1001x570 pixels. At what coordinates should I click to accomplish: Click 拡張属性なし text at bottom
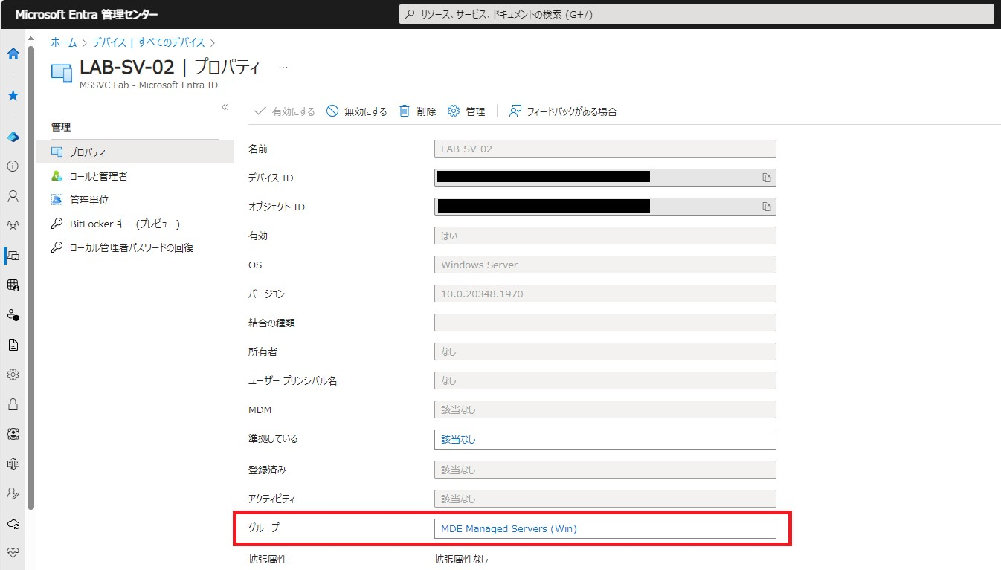coord(461,559)
